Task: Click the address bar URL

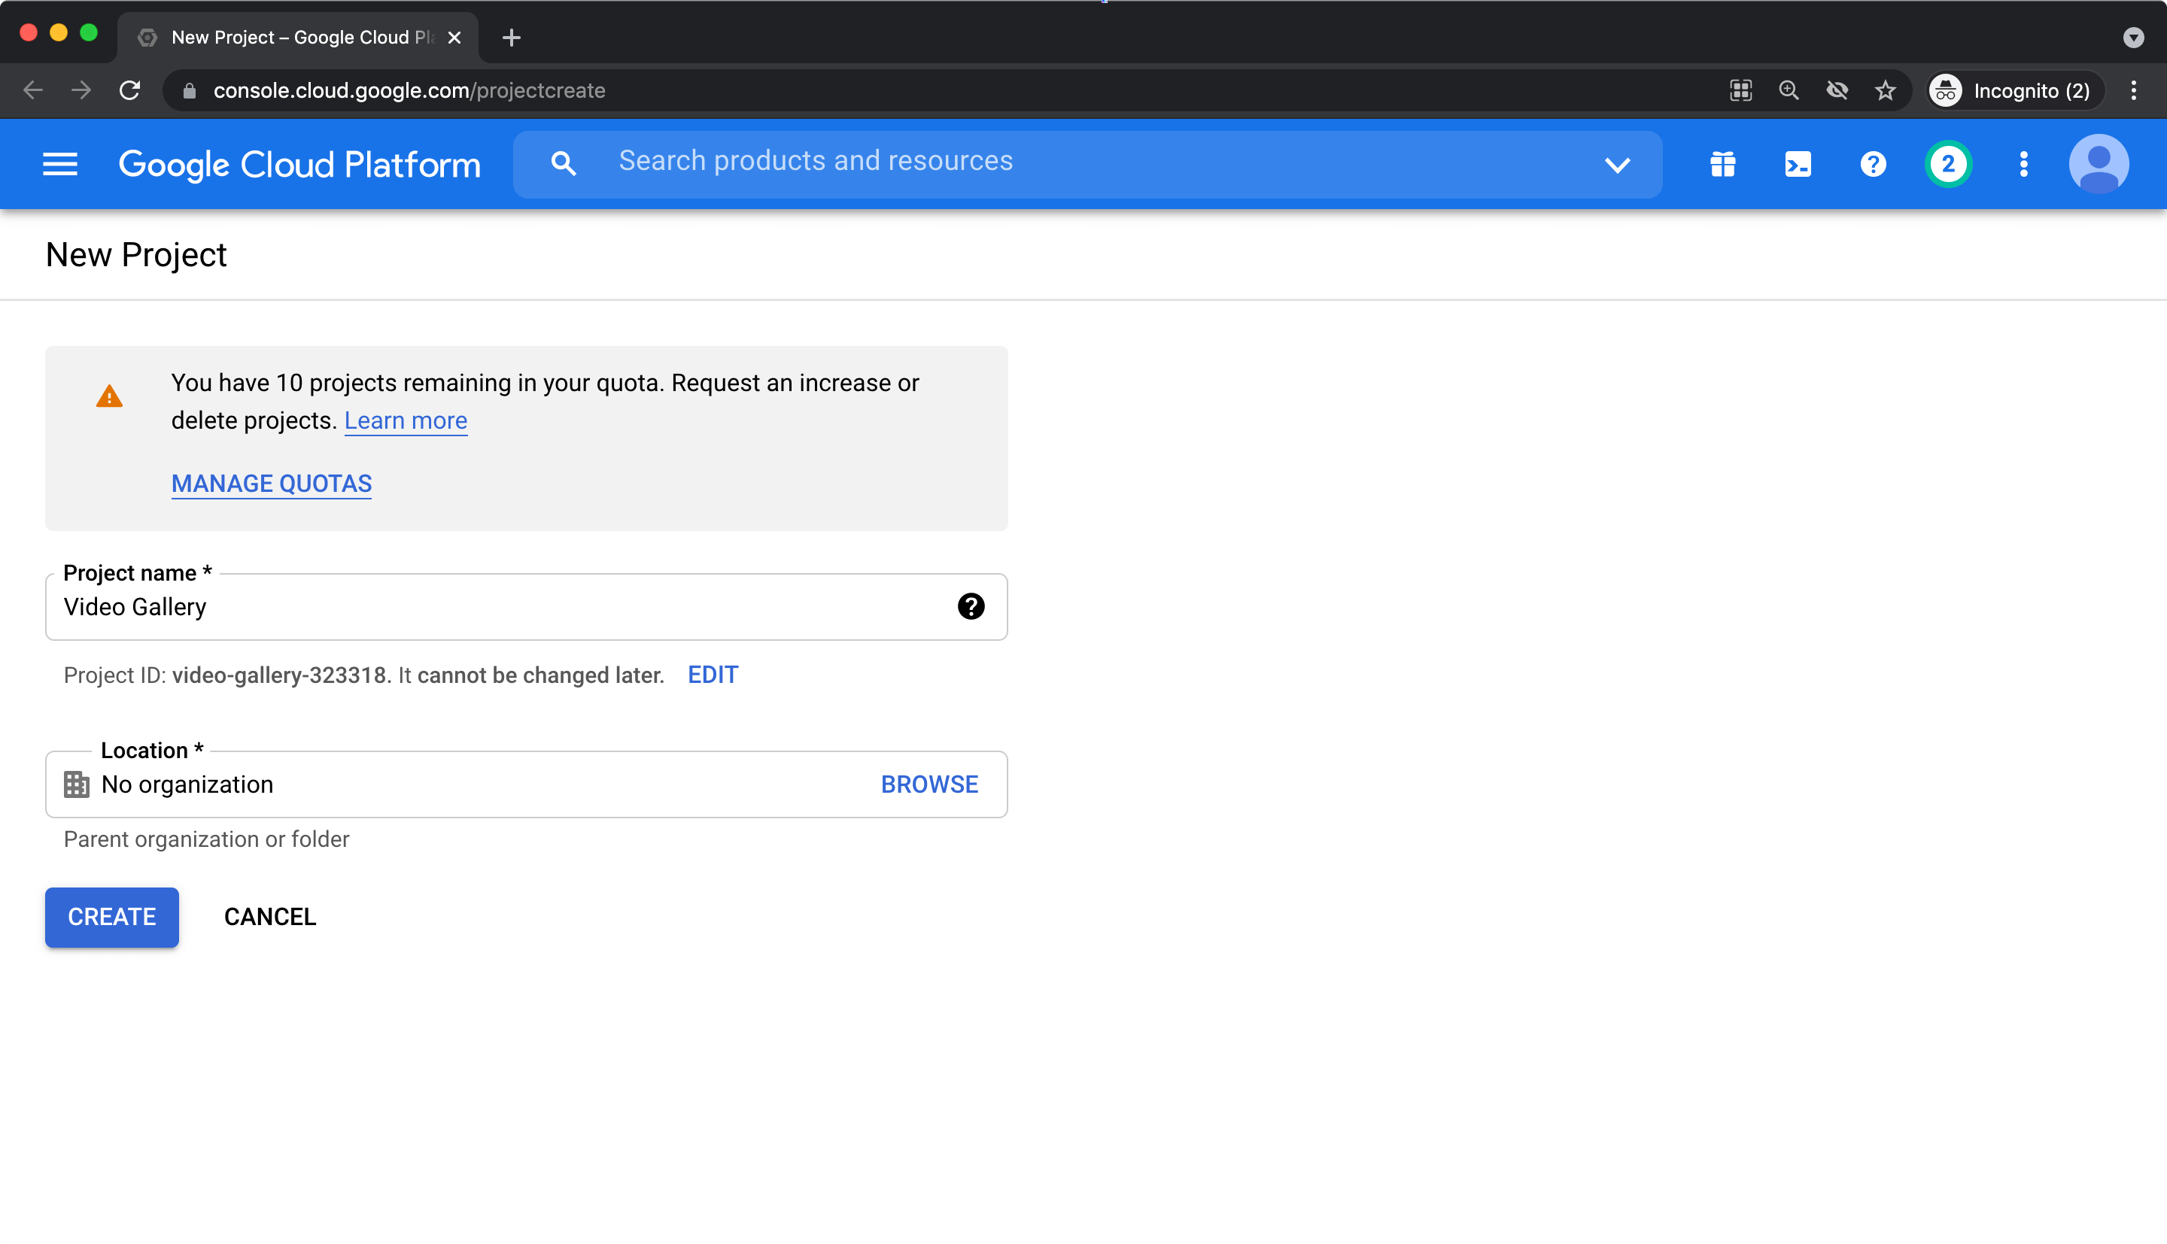Action: (409, 90)
